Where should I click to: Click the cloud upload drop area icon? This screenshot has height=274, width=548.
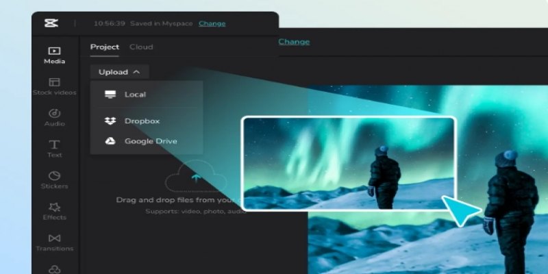196,176
